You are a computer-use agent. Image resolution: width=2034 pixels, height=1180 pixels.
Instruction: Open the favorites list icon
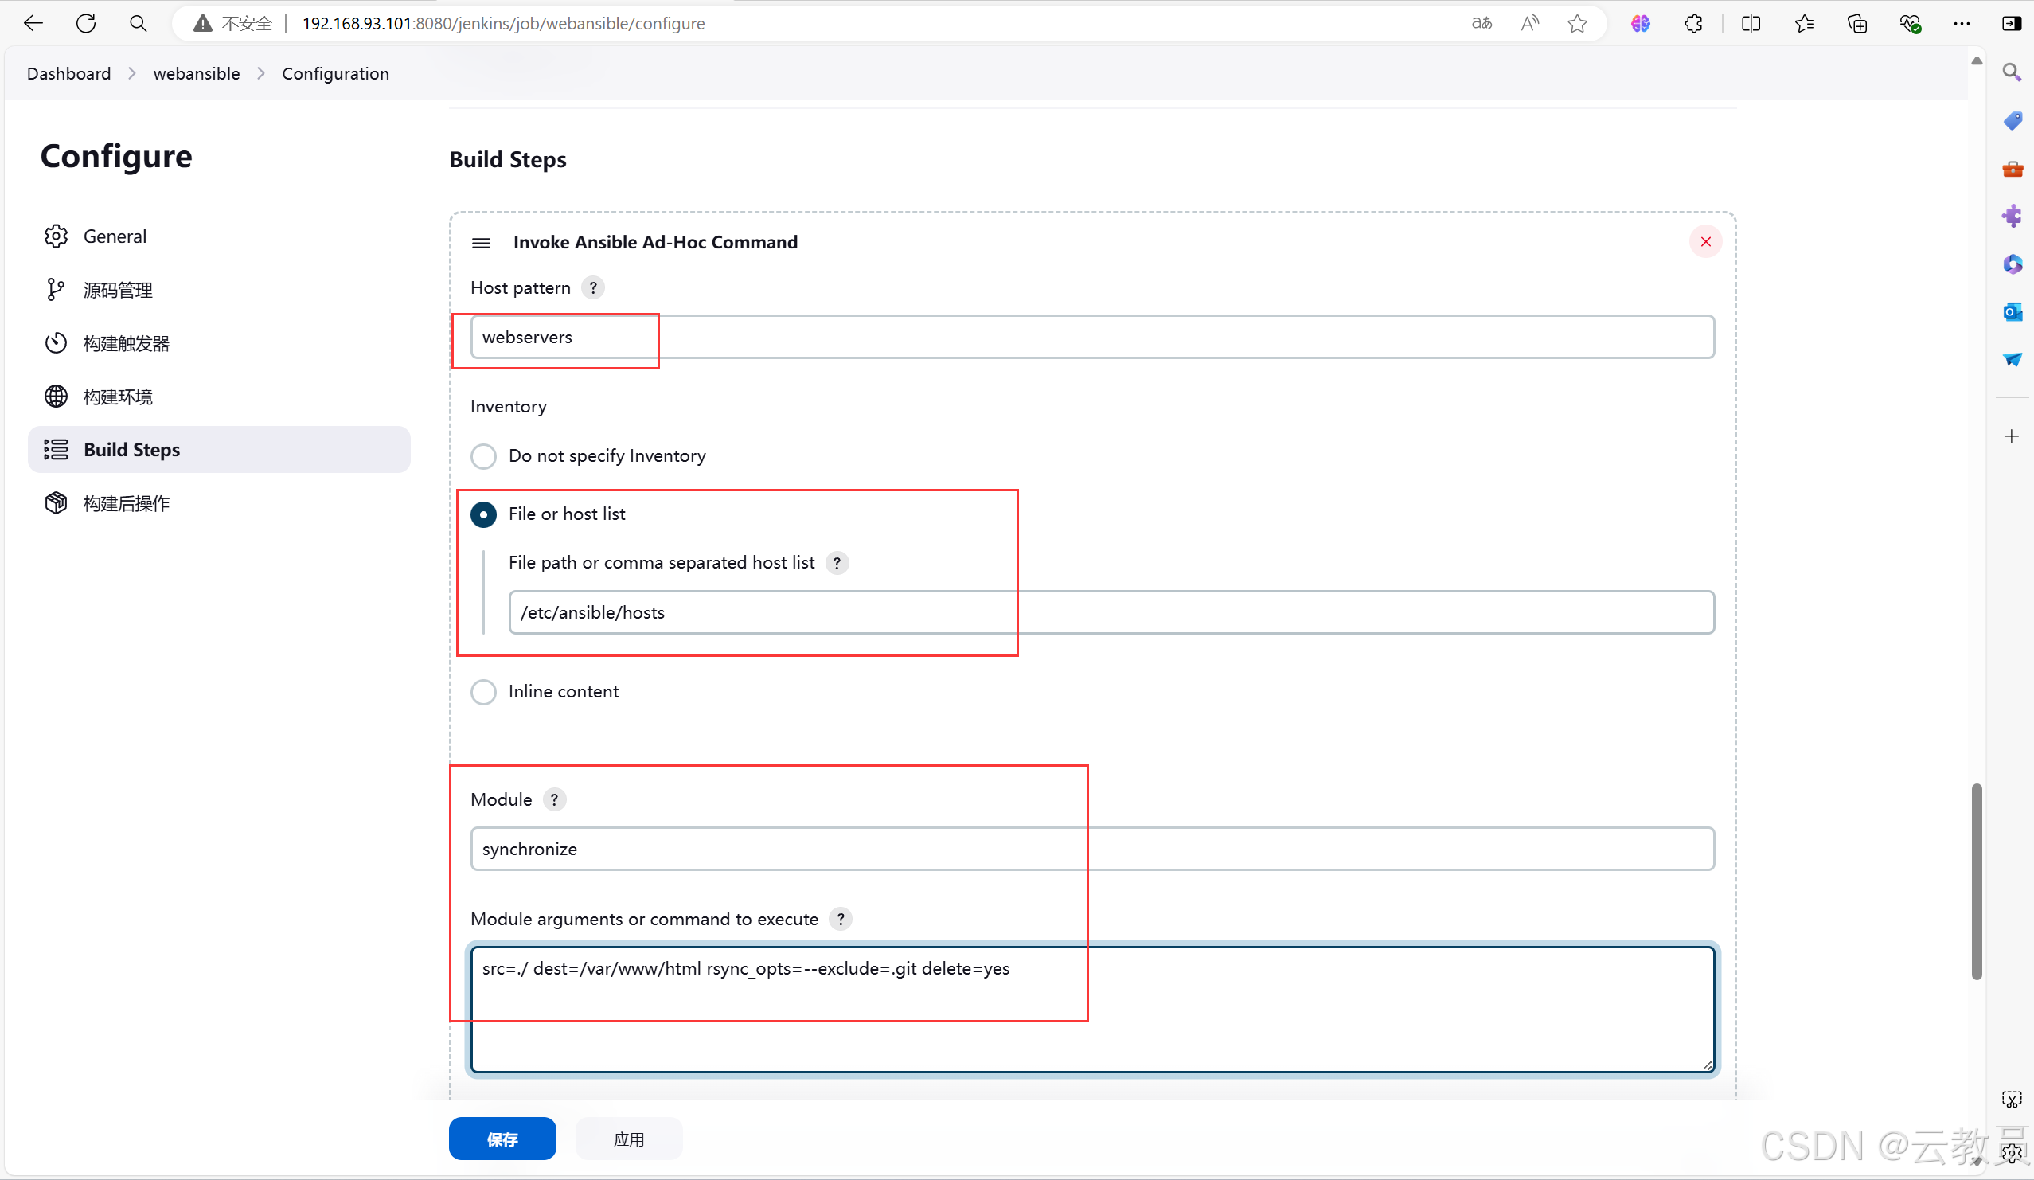[1804, 23]
